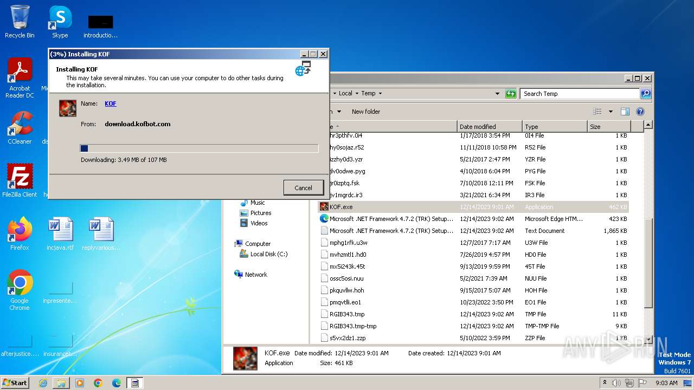This screenshot has width=694, height=390.
Task: Switch to the installer taskbar button
Action: (x=135, y=383)
